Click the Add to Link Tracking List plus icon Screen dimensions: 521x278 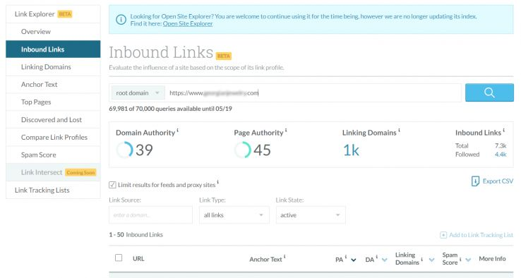click(x=443, y=235)
